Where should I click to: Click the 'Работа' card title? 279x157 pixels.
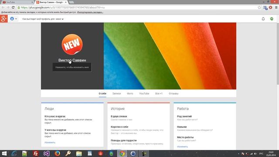(183, 109)
